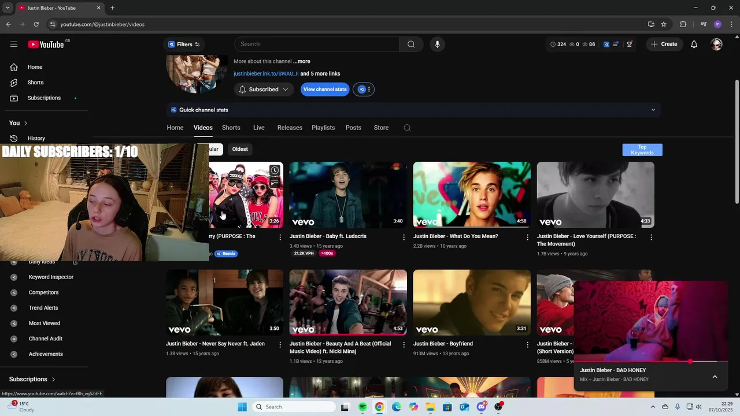
Task: Open more options for Baby ft. Ludacris
Action: point(404,237)
